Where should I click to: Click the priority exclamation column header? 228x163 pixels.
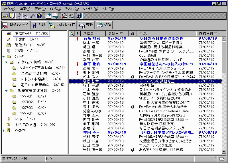tap(77, 34)
